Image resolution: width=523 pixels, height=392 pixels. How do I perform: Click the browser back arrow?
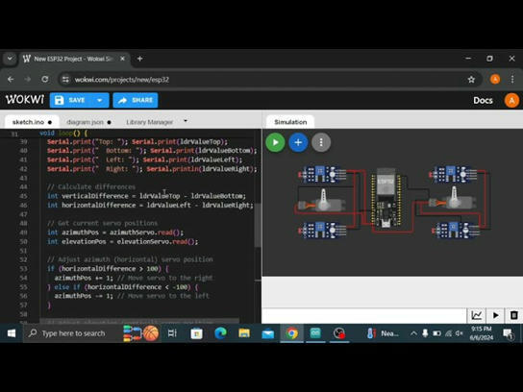tap(11, 80)
